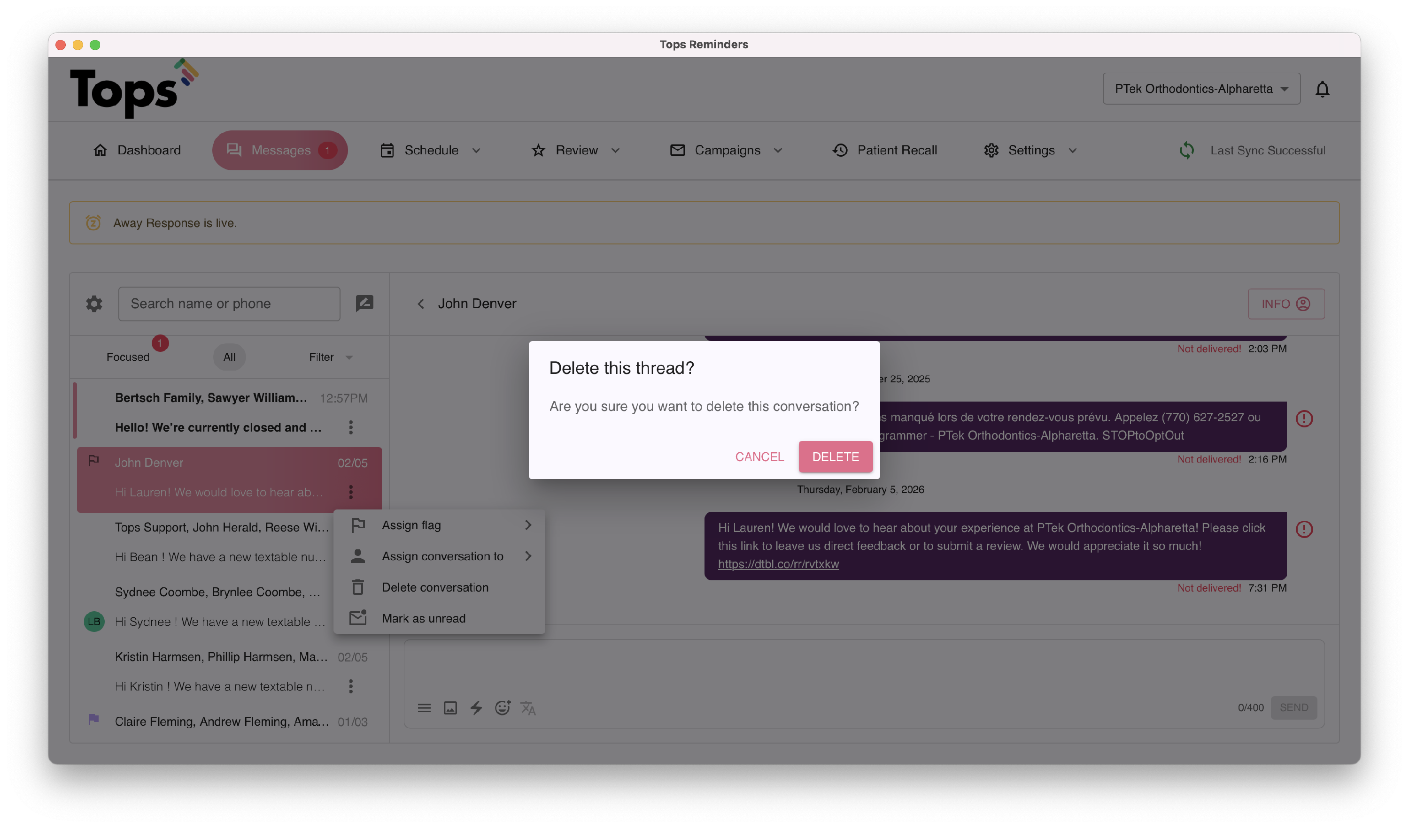Click the Search name or phone field
Image resolution: width=1409 pixels, height=828 pixels.
point(229,304)
